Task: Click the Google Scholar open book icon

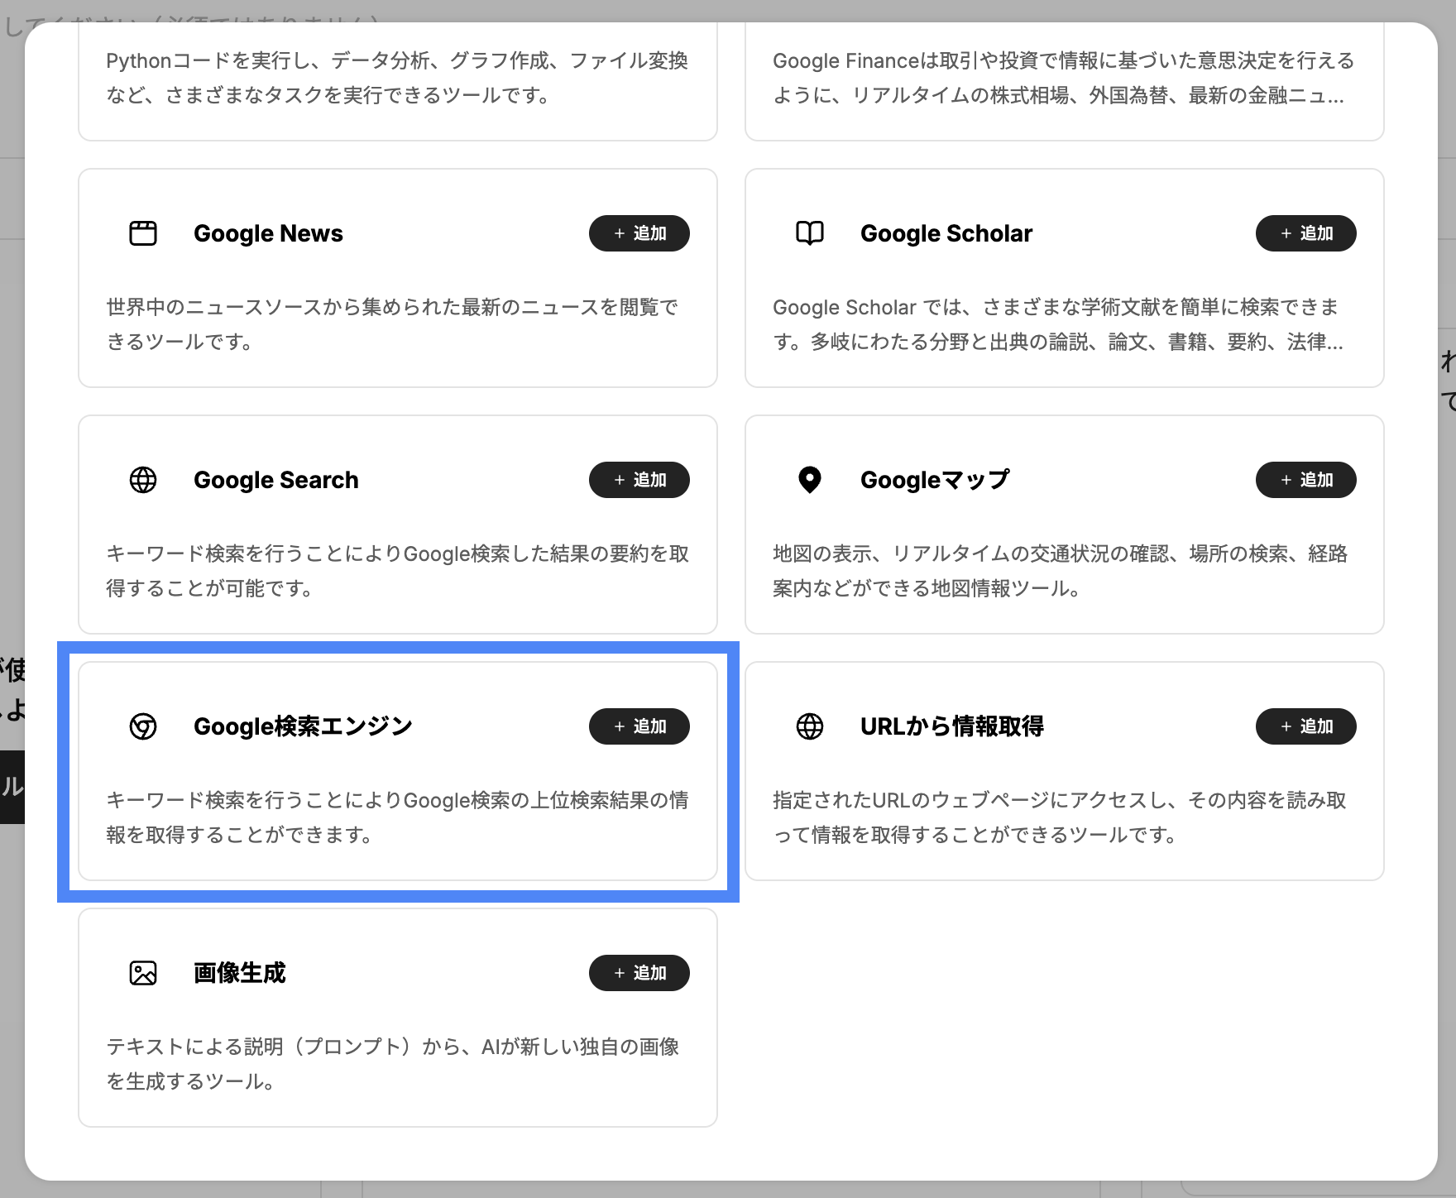Action: (x=809, y=233)
